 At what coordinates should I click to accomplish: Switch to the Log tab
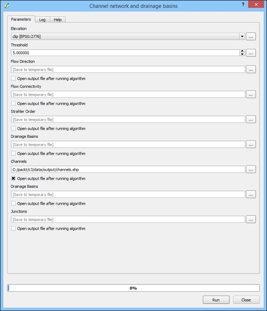(x=42, y=20)
